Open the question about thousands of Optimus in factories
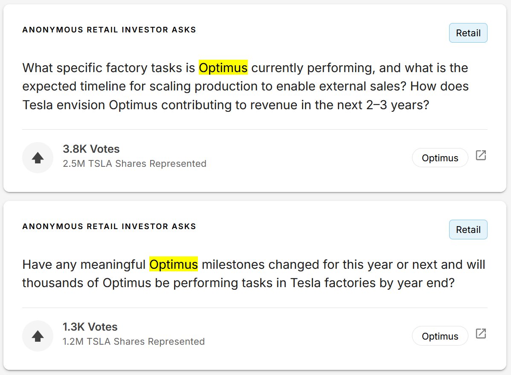The width and height of the screenshot is (511, 375). 253,273
